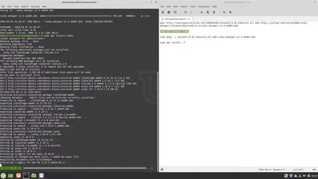Open the warning triangle tray notification
The width and height of the screenshot is (318, 179).
pos(296,176)
